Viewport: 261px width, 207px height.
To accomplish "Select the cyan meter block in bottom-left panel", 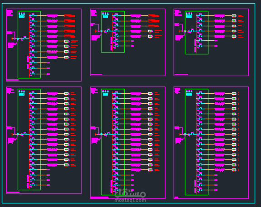I will tap(22, 94).
